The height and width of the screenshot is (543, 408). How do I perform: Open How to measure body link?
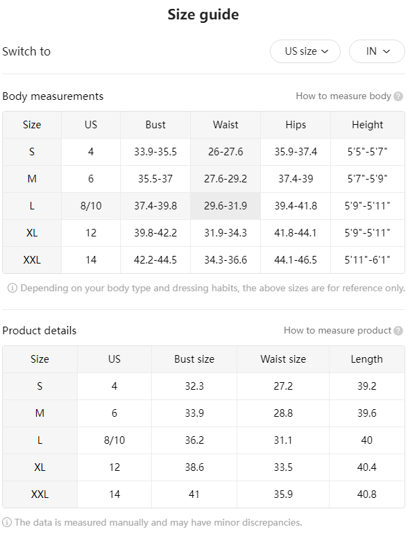343,96
